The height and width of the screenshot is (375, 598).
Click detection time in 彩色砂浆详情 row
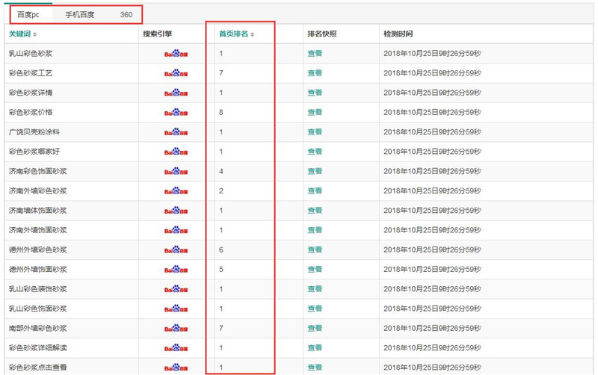point(432,93)
